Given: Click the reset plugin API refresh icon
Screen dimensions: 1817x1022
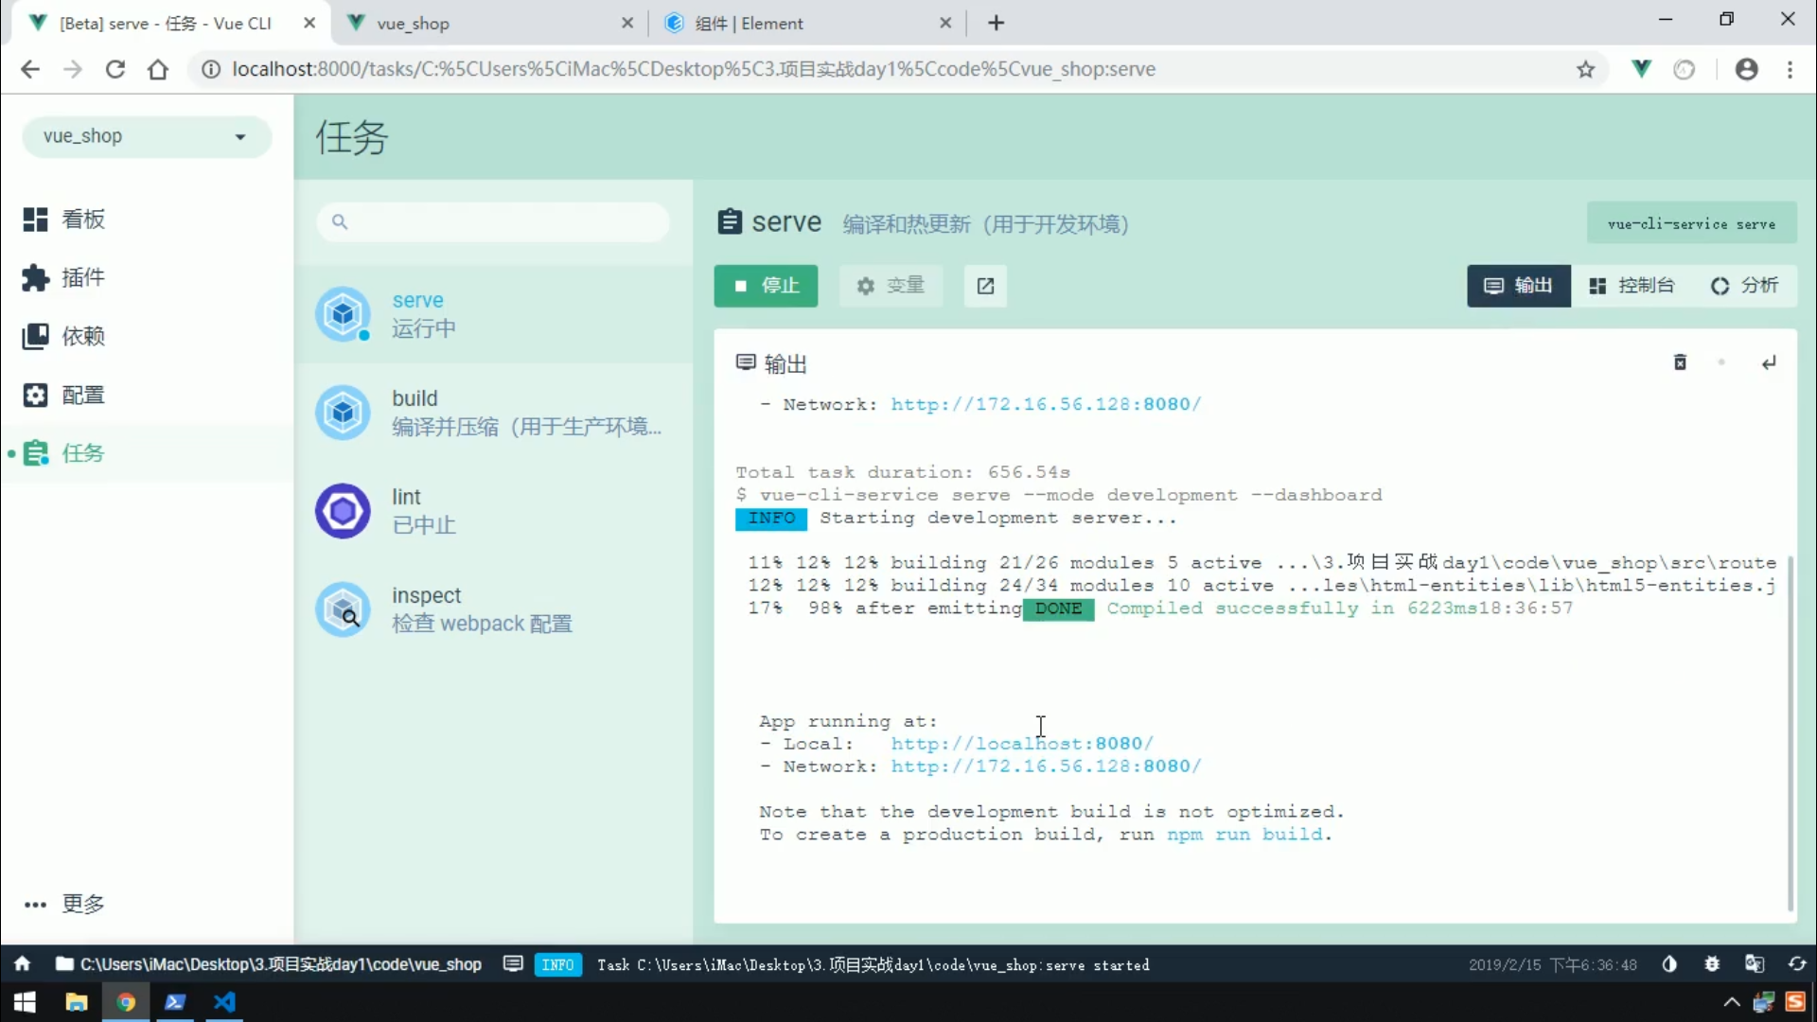Looking at the screenshot, I should coord(1797,964).
